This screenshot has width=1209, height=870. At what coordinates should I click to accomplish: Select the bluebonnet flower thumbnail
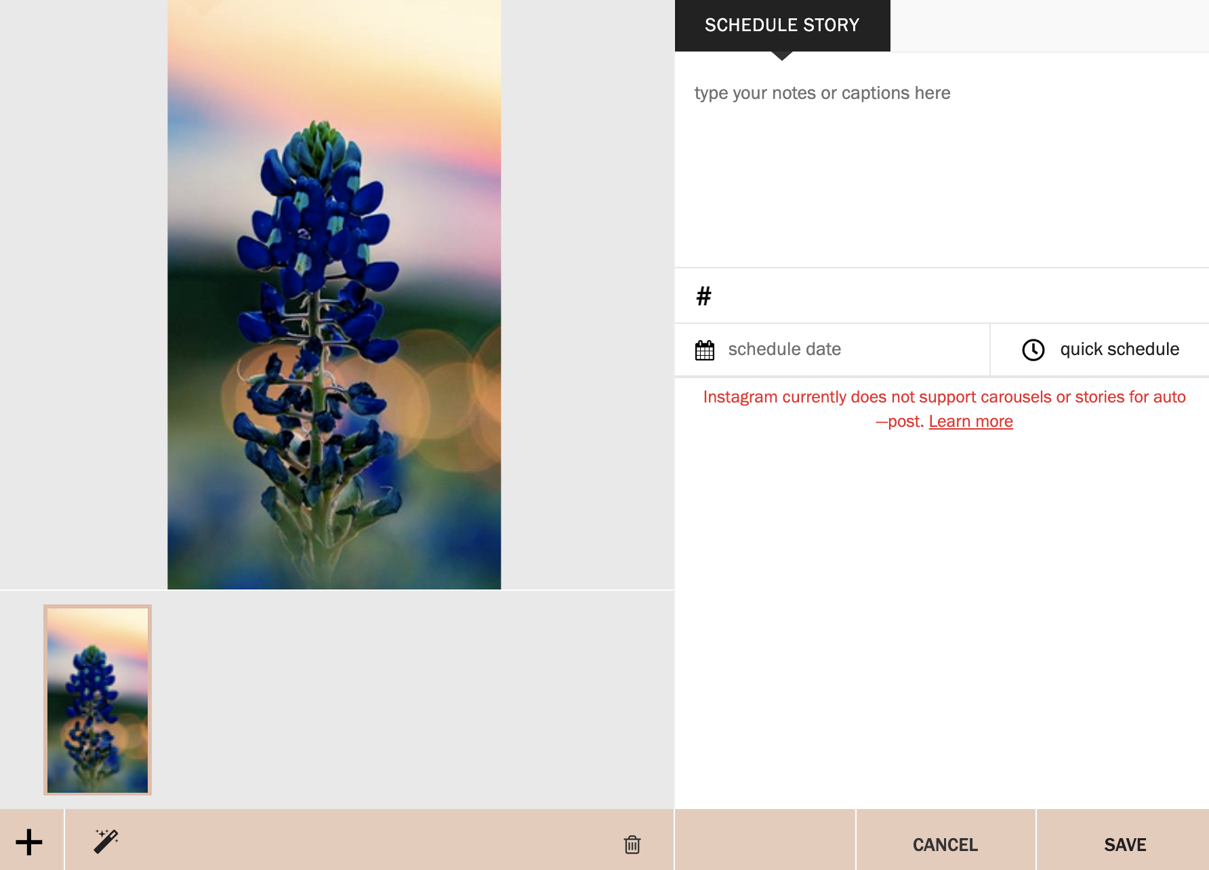pos(98,700)
